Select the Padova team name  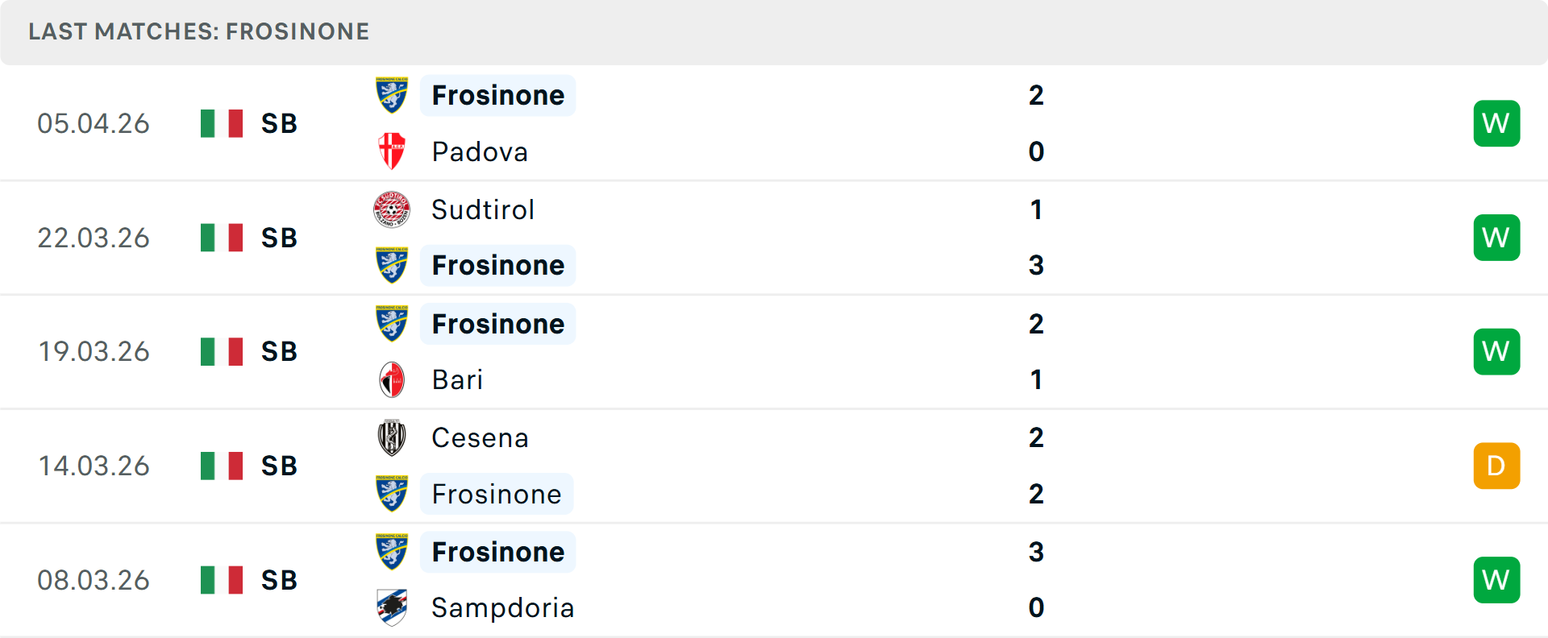(x=480, y=151)
